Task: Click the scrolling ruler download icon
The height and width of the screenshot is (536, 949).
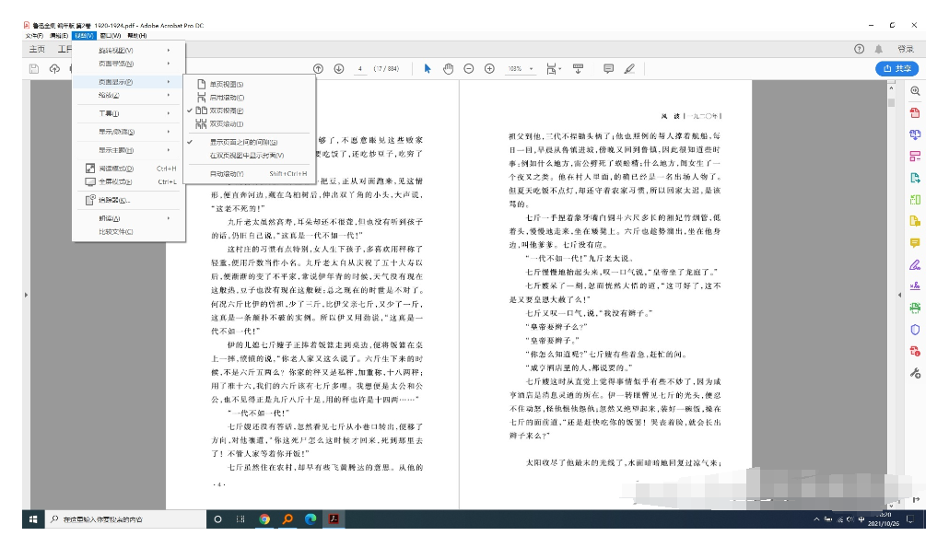Action: 578,69
